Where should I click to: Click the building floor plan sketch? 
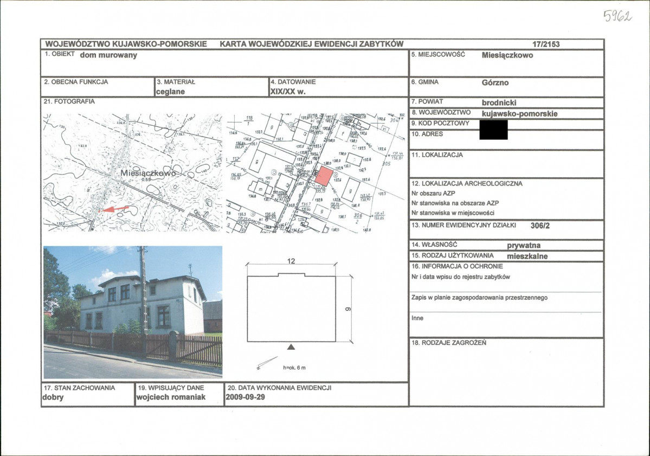[x=291, y=307]
